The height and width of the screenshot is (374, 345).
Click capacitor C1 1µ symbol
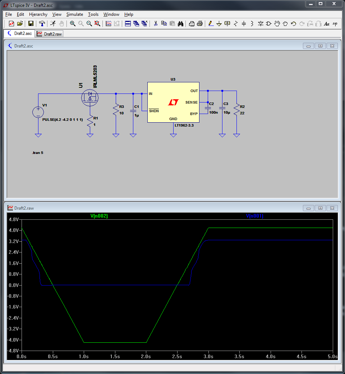pos(133,111)
